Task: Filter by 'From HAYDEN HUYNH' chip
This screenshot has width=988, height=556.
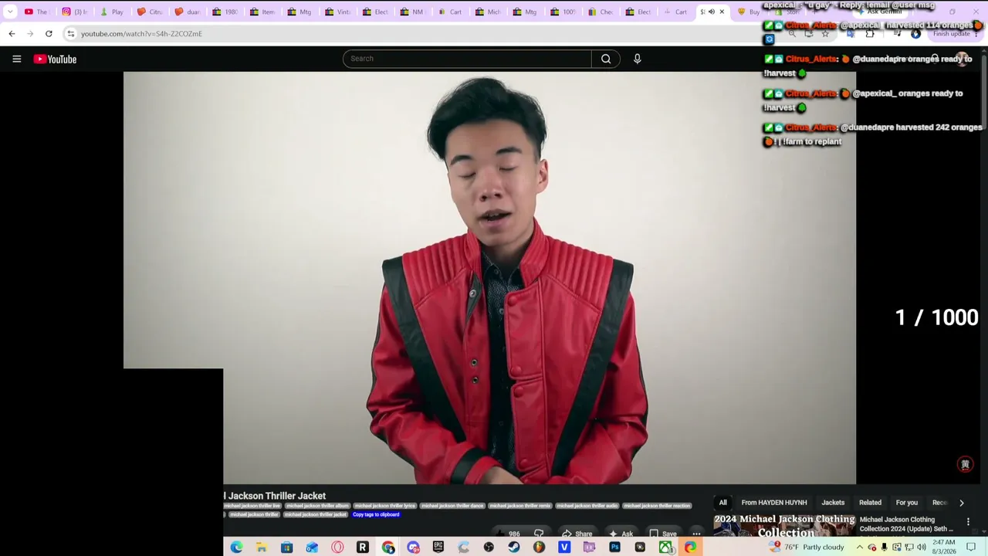Action: (774, 503)
